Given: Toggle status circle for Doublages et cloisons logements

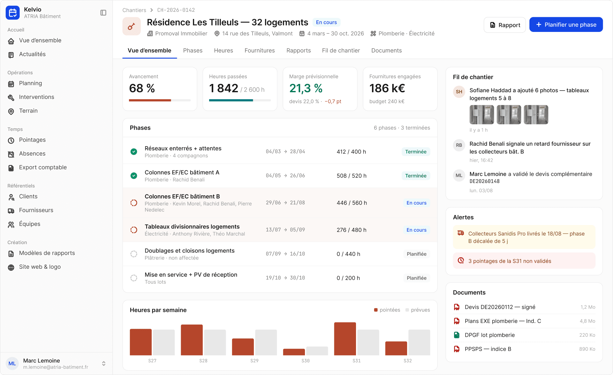Looking at the screenshot, I should point(134,254).
